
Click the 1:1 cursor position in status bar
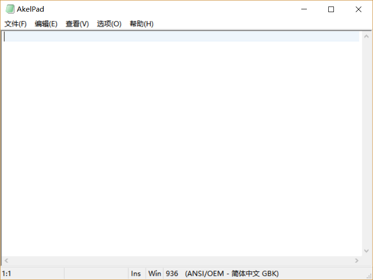tap(7, 273)
